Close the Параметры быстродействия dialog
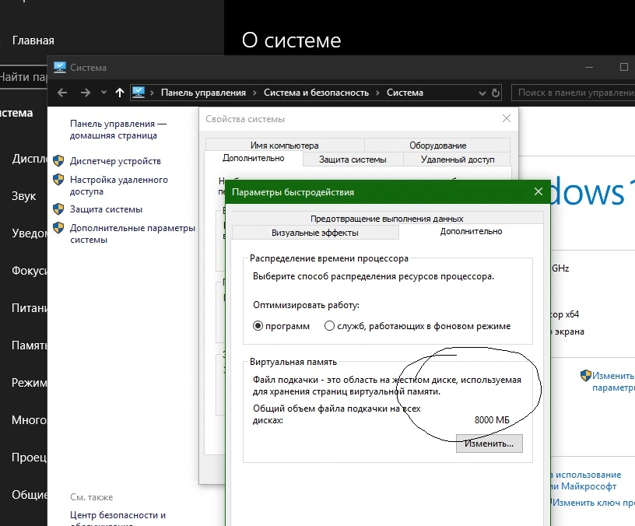The width and height of the screenshot is (635, 526). coord(539,191)
